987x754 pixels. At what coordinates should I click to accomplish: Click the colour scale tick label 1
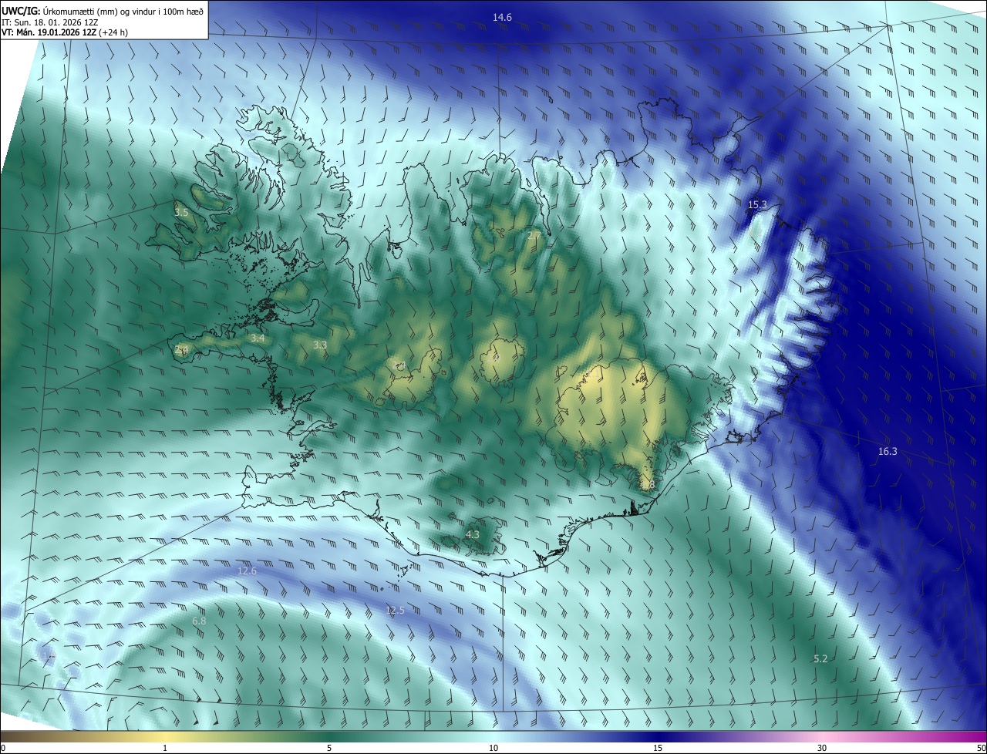[x=165, y=748]
